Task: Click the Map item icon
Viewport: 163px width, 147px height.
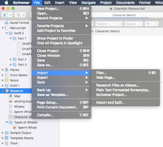Action: [11, 96]
